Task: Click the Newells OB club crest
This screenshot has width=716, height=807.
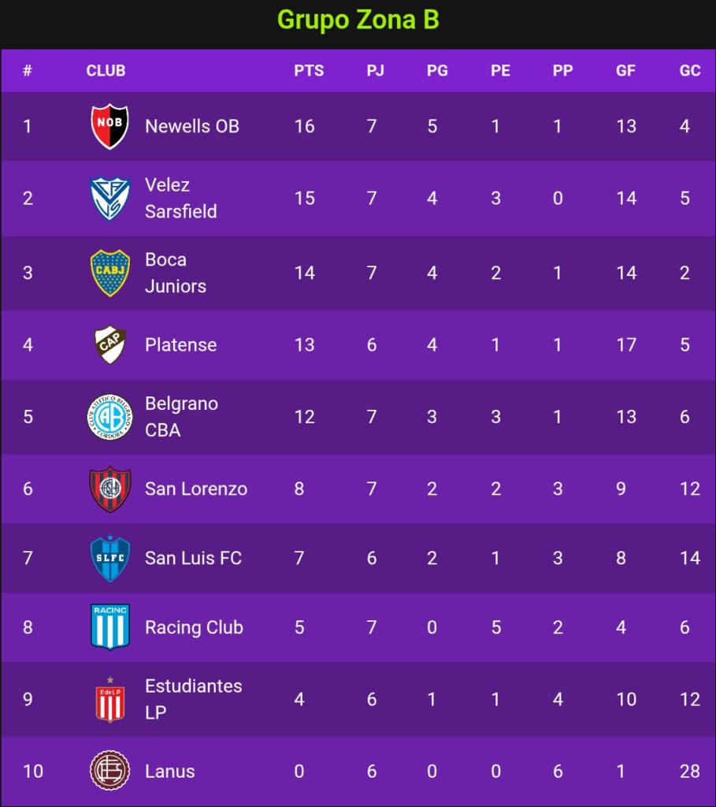Action: 109,126
